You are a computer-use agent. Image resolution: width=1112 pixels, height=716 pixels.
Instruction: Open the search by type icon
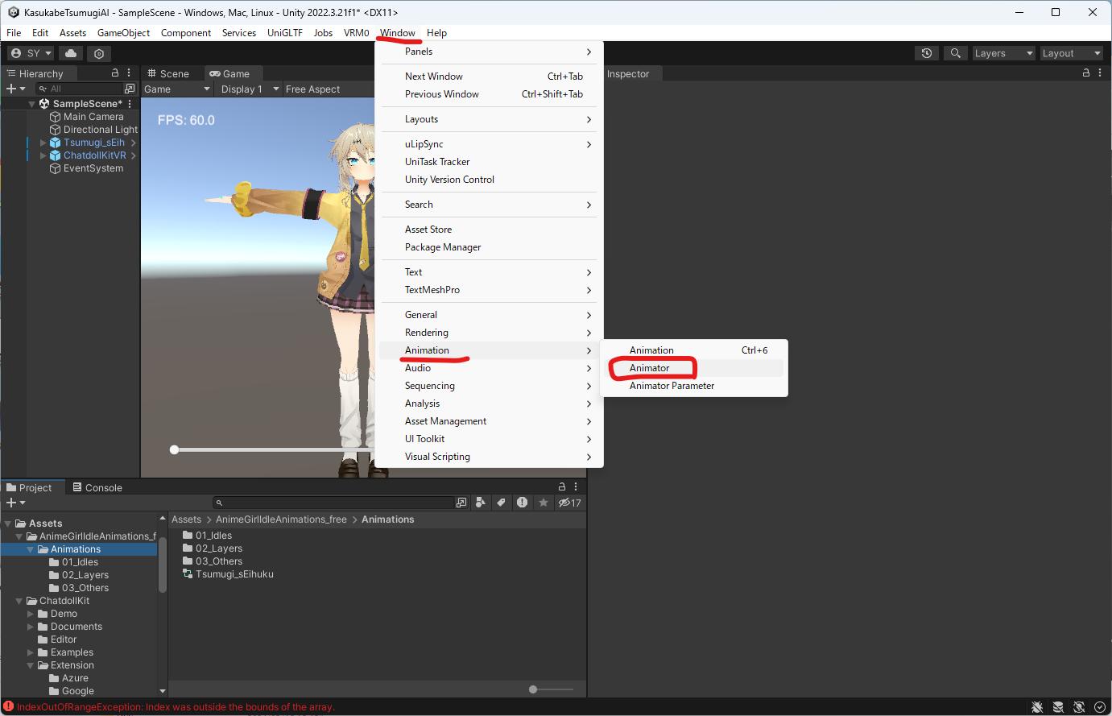tap(481, 503)
